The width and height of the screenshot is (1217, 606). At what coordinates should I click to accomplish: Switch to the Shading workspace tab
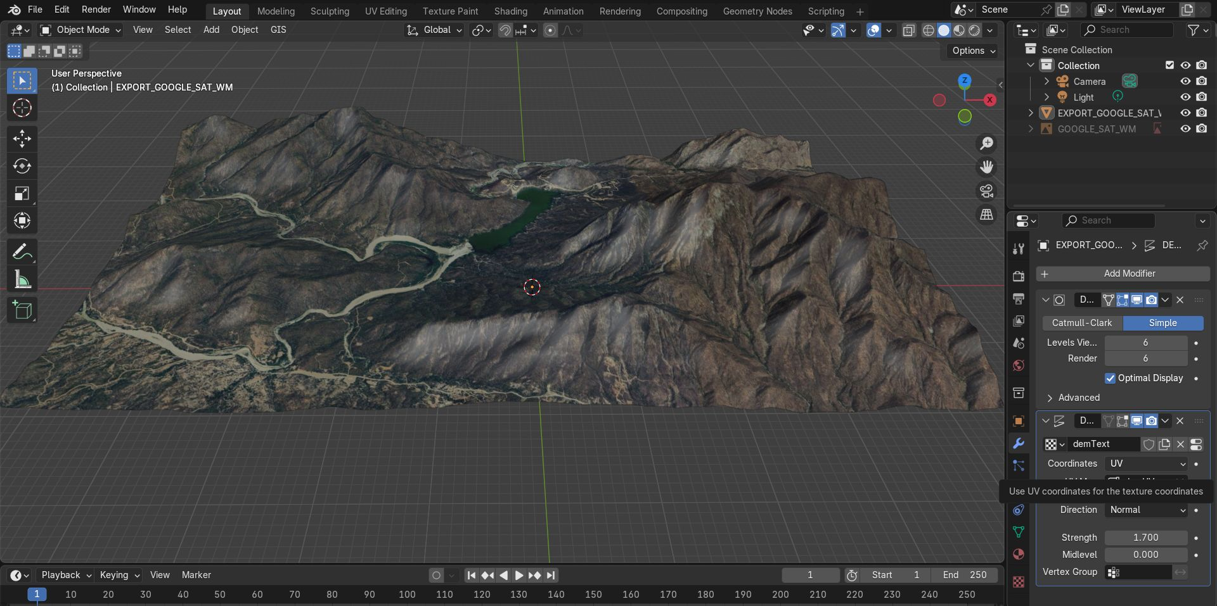click(x=511, y=11)
